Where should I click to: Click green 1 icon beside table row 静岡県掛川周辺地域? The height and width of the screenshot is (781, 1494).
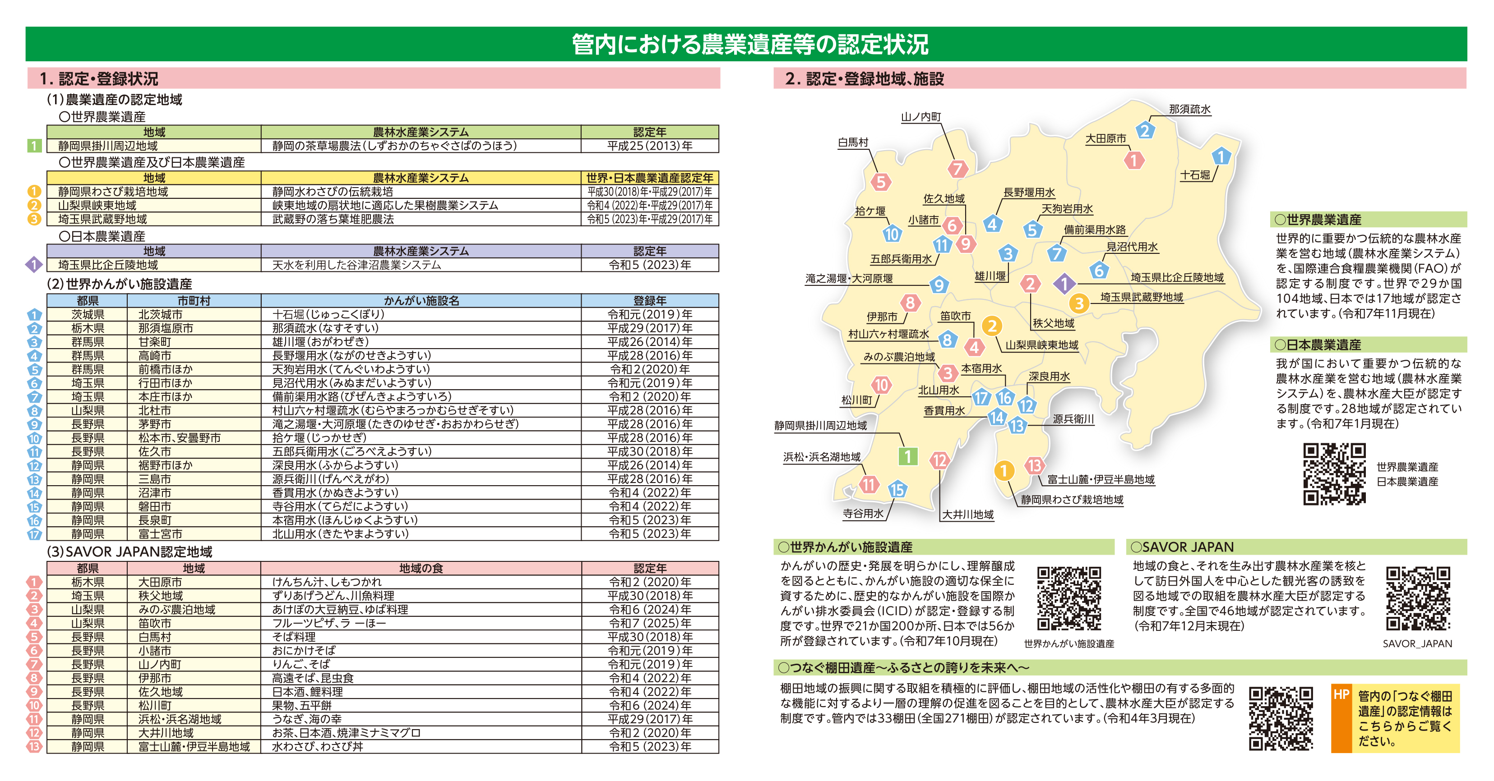pyautogui.click(x=34, y=146)
